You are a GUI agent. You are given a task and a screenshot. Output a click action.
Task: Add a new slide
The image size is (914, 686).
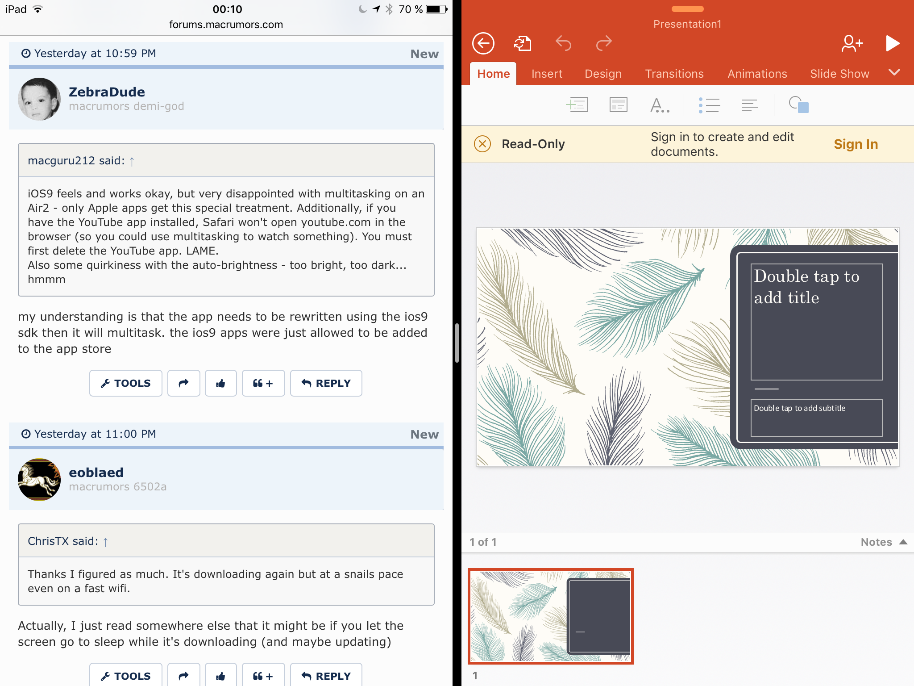[577, 105]
